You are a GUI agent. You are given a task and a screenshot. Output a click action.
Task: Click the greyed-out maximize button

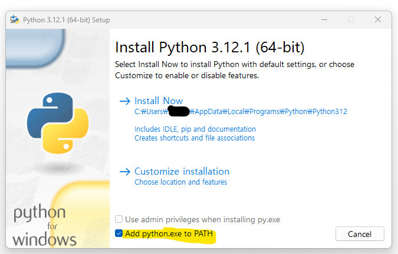click(x=351, y=19)
